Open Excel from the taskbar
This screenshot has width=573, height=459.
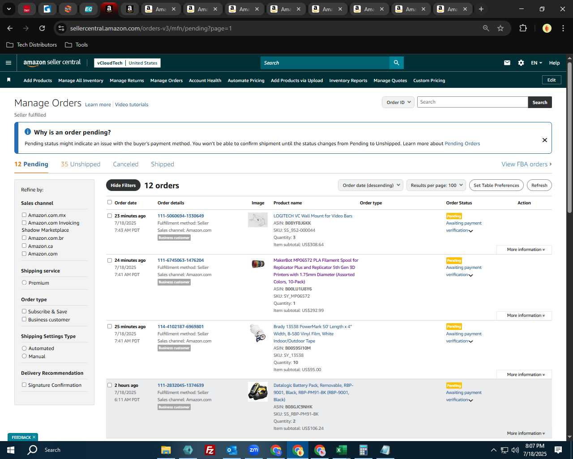[341, 450]
